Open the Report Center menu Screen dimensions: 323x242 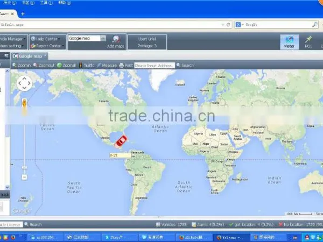47,46
